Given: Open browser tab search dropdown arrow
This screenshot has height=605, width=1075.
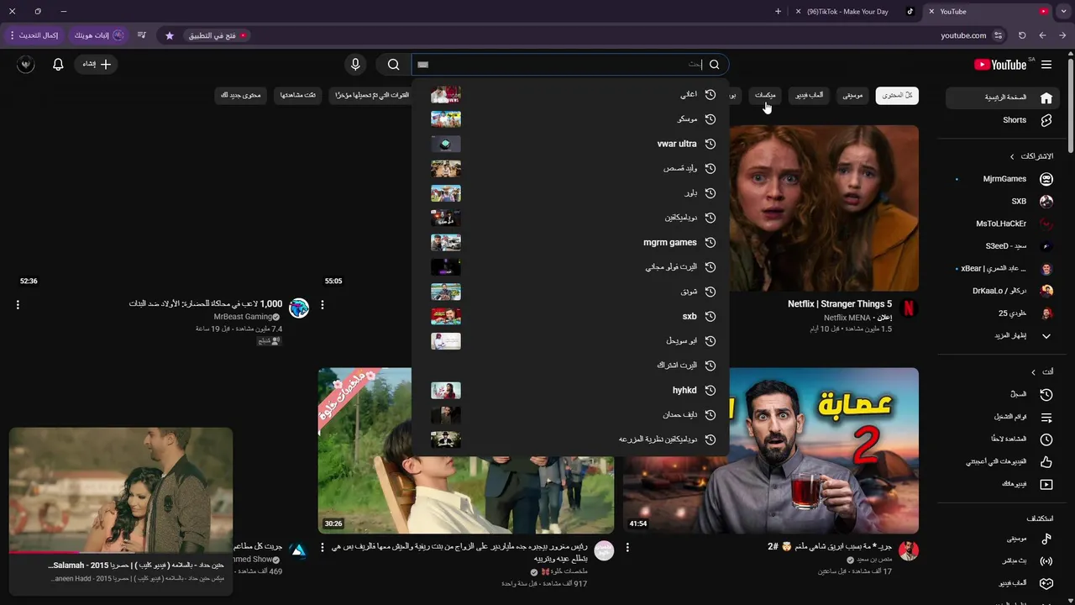Looking at the screenshot, I should 1063,12.
